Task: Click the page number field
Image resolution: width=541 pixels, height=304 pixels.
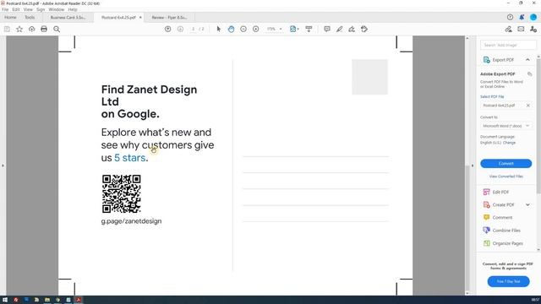Action: (194, 30)
